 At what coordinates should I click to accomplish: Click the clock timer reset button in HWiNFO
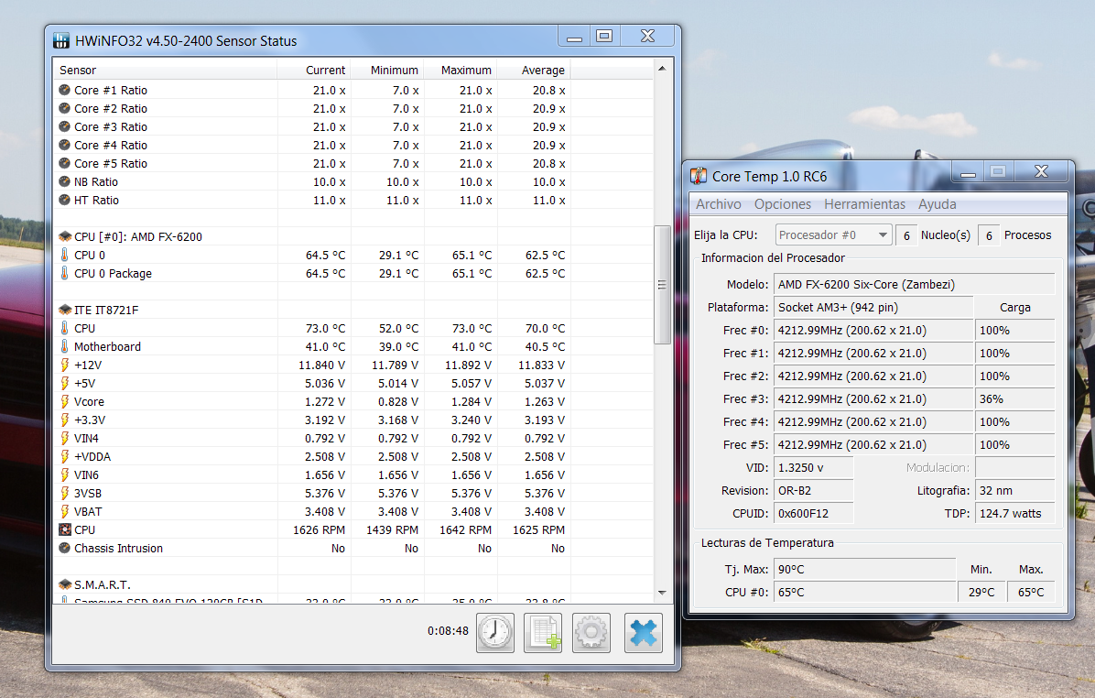click(x=495, y=633)
